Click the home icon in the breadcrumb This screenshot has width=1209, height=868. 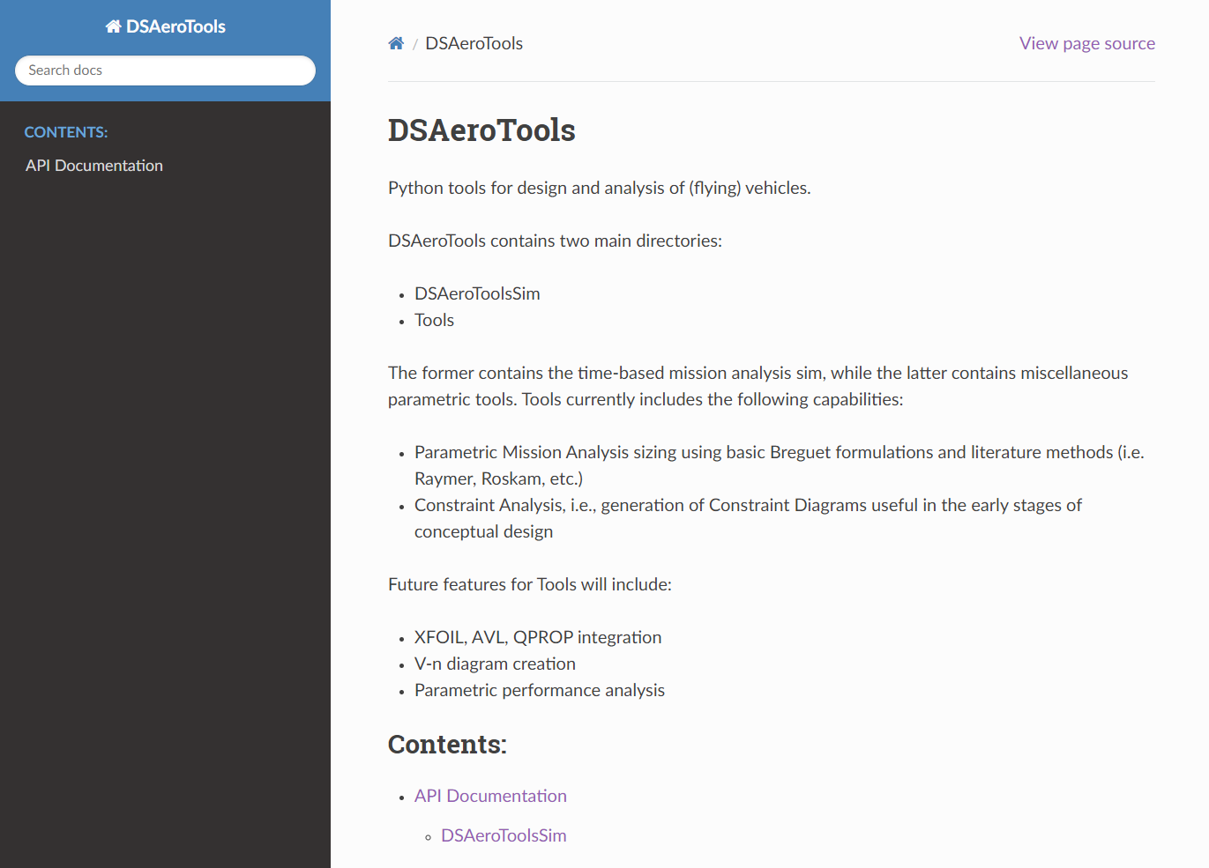pos(396,43)
